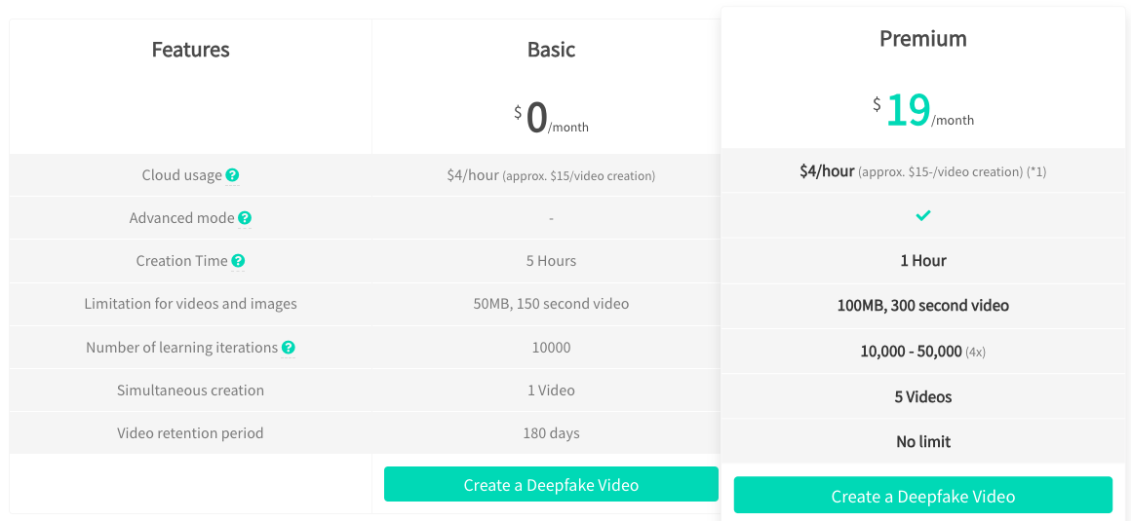Click Number of learning iterations label
The image size is (1131, 521).
tap(181, 348)
